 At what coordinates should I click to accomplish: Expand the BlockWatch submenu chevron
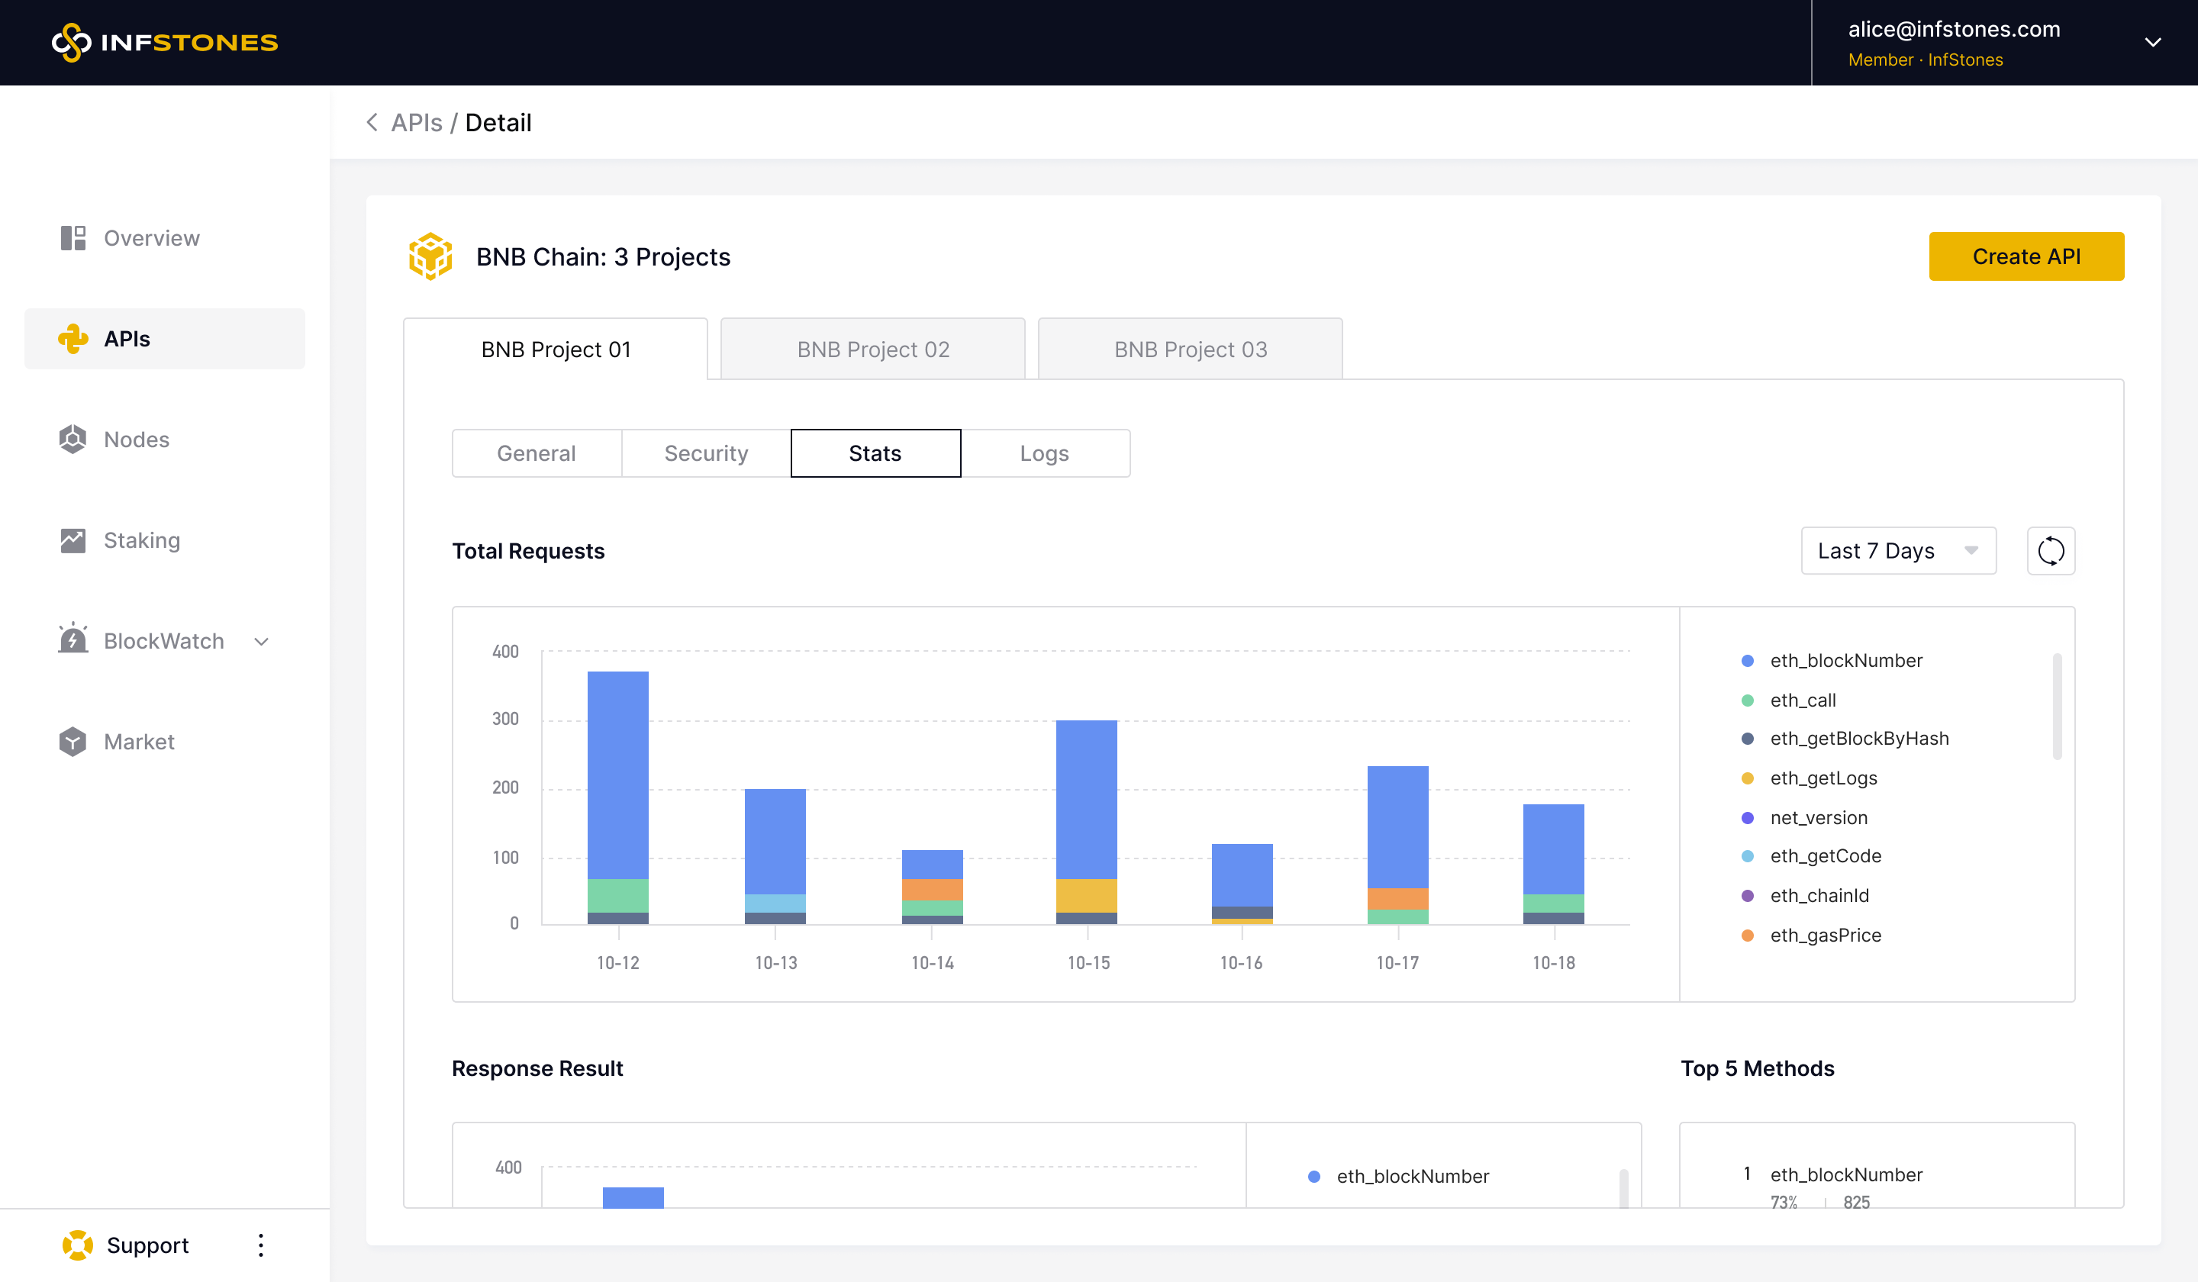point(262,642)
